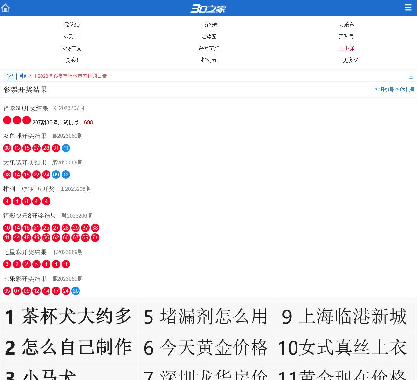Open the 开奖号 page

[x=346, y=36]
